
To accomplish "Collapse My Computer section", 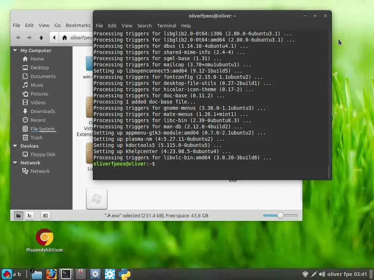I will [x=15, y=50].
